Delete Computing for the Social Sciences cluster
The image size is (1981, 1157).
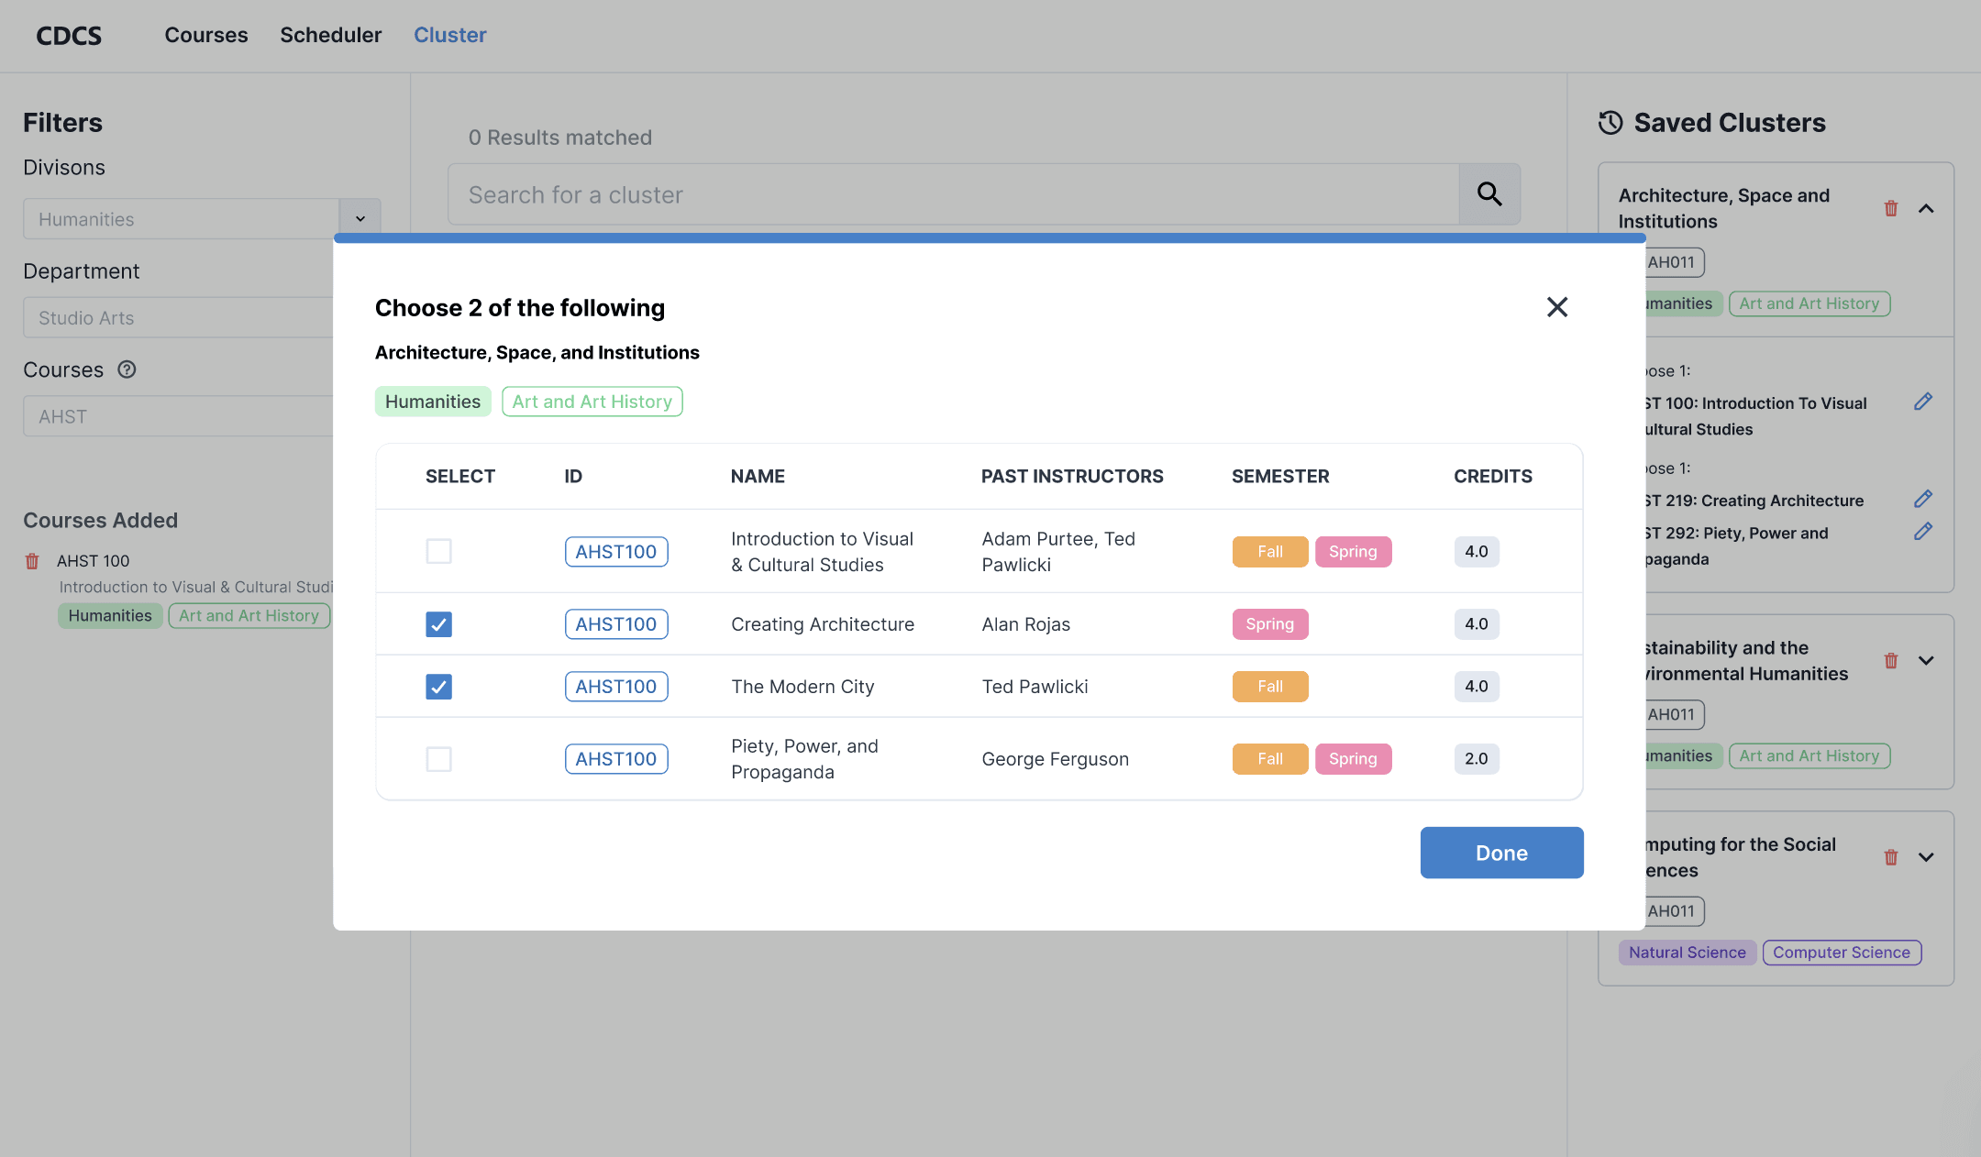click(1890, 858)
